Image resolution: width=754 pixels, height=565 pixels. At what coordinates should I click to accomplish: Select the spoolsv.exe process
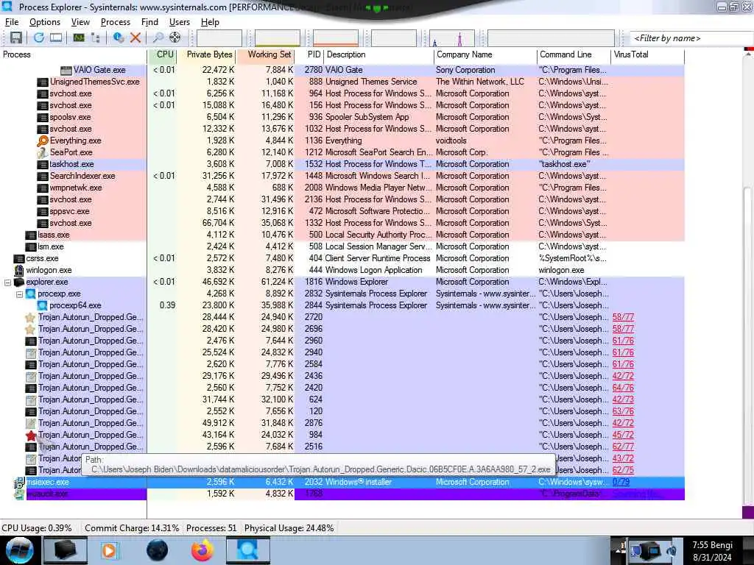coord(70,117)
